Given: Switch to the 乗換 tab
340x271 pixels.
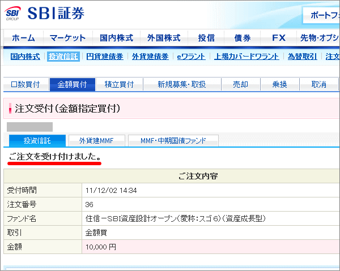Looking at the screenshot, I should (x=280, y=84).
